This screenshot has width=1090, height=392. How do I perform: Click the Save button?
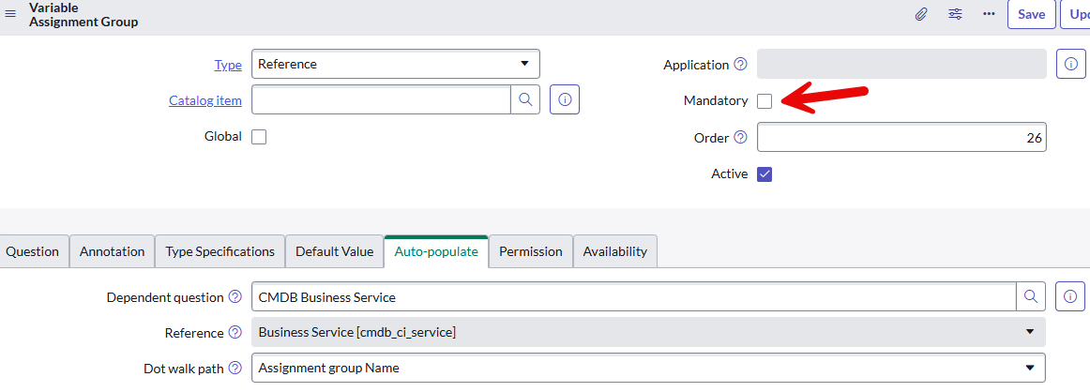[x=1032, y=15]
